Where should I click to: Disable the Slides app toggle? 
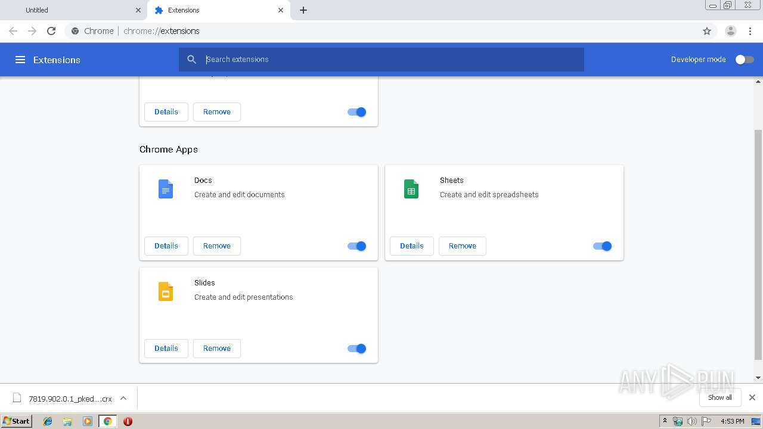pyautogui.click(x=357, y=349)
